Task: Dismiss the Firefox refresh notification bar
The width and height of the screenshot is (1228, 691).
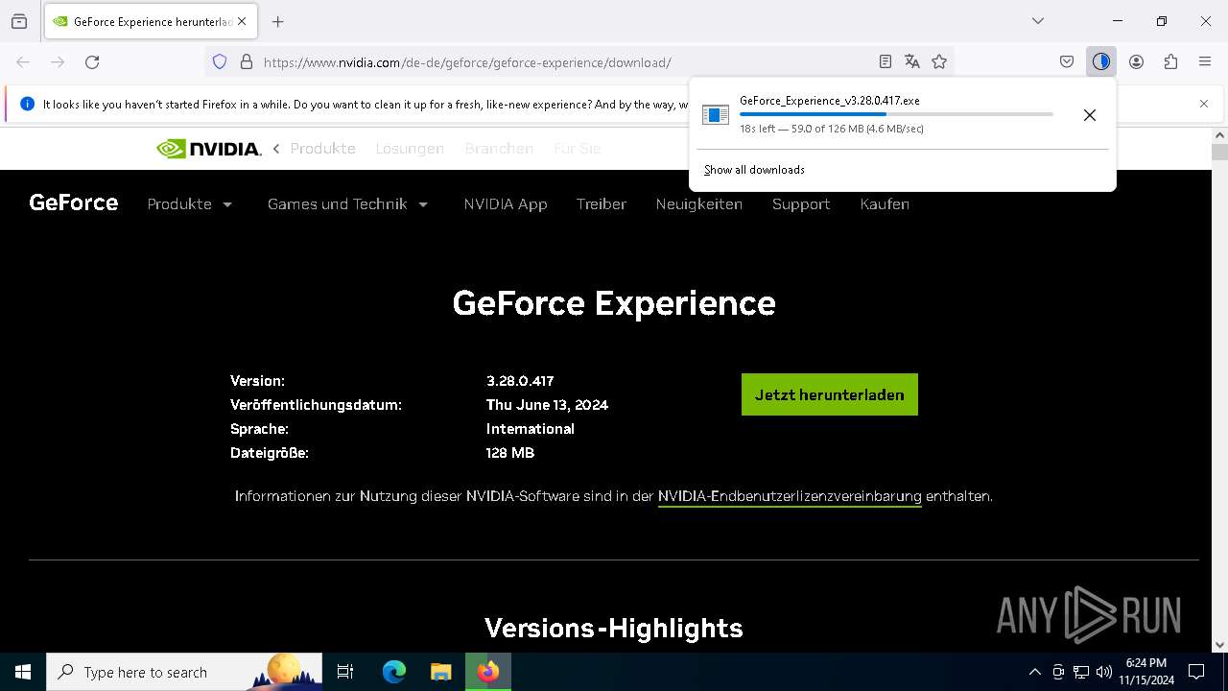Action: click(1204, 104)
